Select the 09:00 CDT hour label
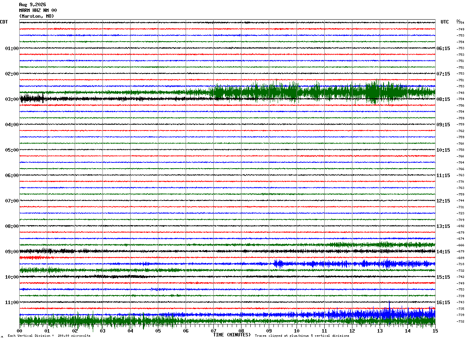The image size is (466, 341). [x=12, y=252]
